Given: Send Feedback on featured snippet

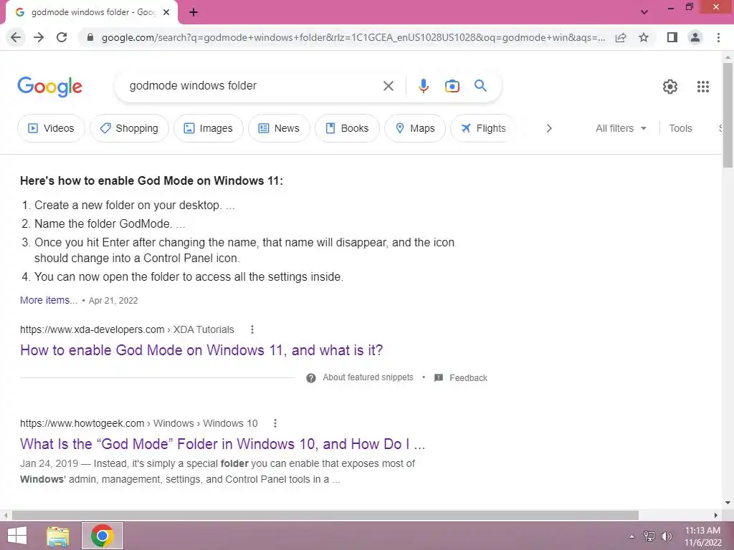Looking at the screenshot, I should pyautogui.click(x=461, y=378).
